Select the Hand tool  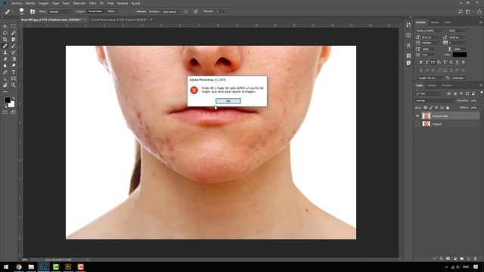coord(5,85)
